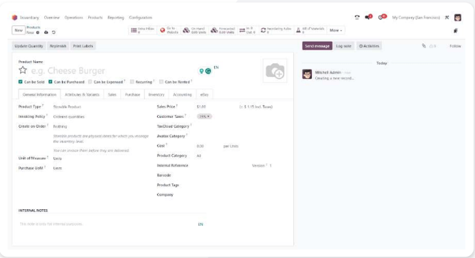The height and width of the screenshot is (258, 475).
Task: Open Reordering Rules stat button
Action: (x=276, y=30)
